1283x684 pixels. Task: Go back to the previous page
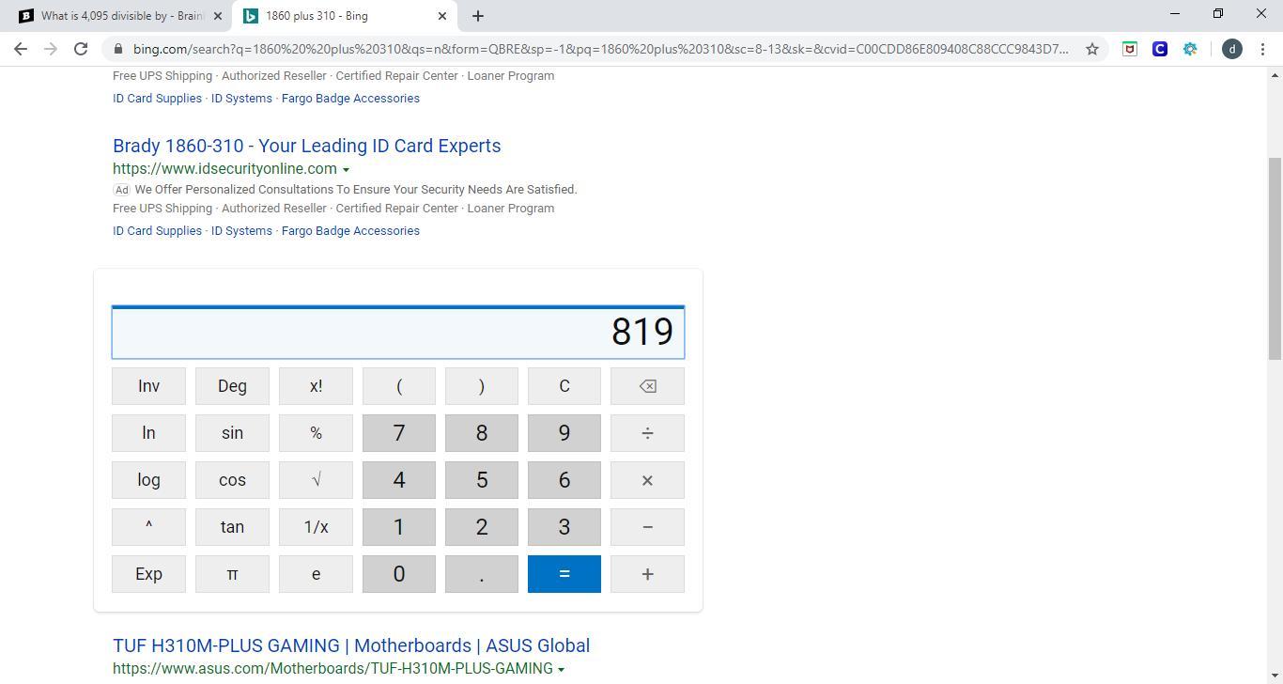(x=21, y=49)
